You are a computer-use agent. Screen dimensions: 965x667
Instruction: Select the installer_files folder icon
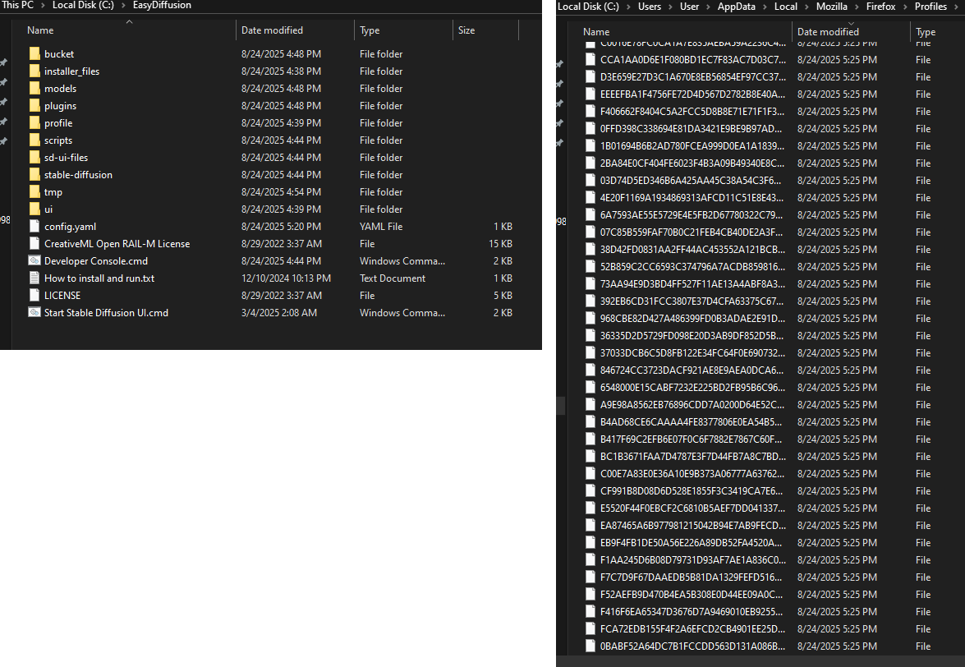(34, 71)
